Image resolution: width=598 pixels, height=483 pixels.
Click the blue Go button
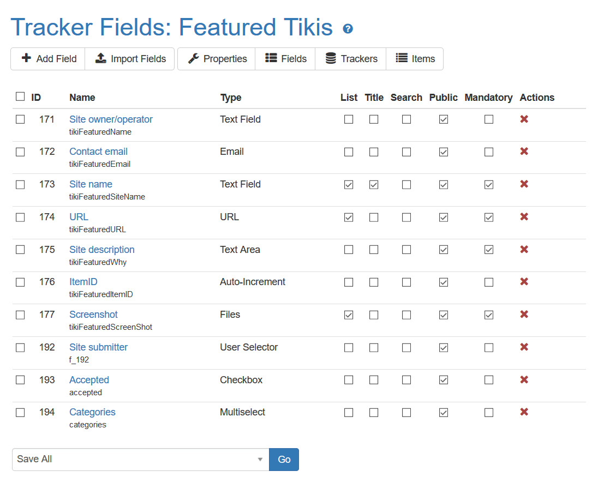284,460
